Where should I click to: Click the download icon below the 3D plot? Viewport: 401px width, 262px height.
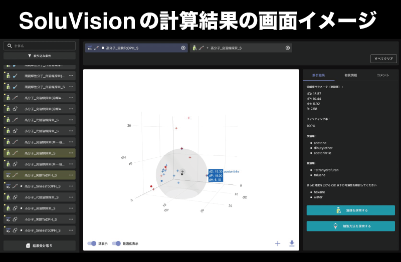point(292,243)
